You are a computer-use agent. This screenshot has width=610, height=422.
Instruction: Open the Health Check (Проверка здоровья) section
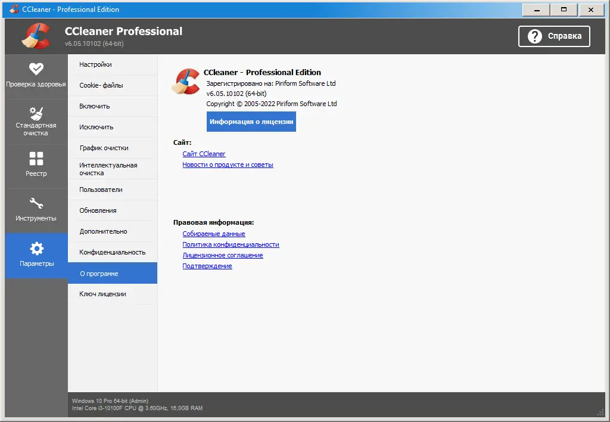tap(36, 72)
